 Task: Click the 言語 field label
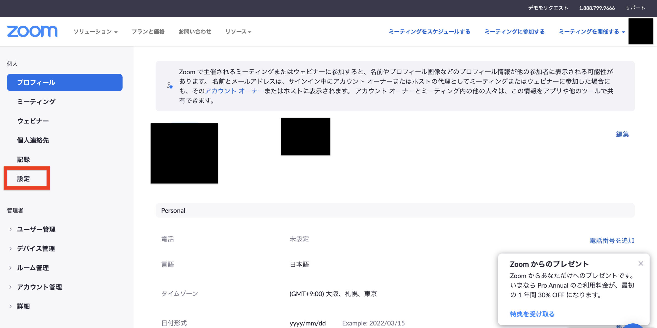(168, 264)
